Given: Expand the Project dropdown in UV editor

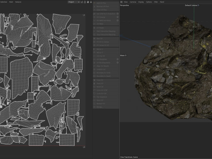Looking at the screenshot, I should 74,2.
